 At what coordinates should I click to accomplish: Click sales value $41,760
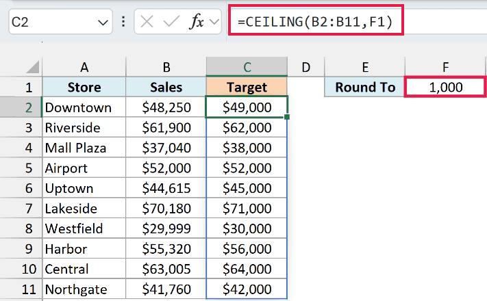(166, 289)
